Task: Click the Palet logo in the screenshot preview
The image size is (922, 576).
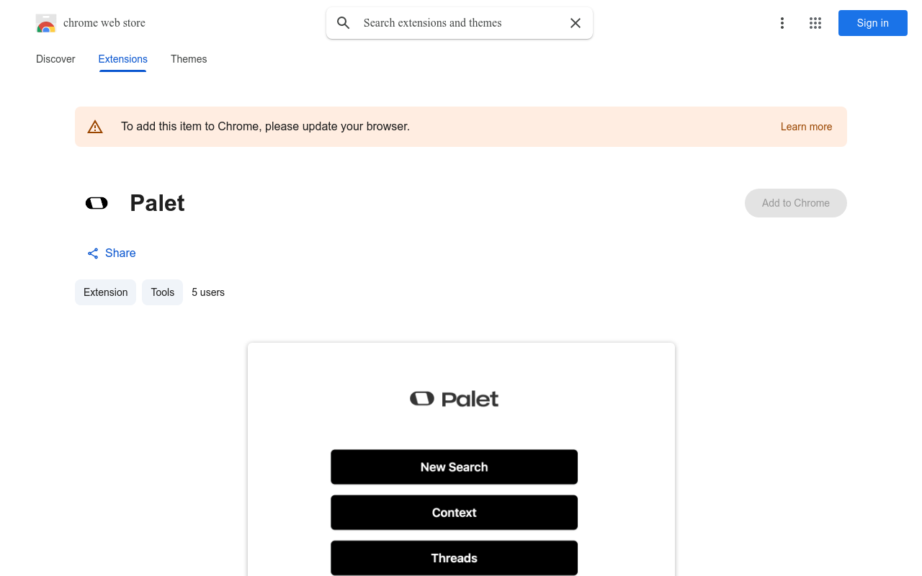Action: point(454,398)
